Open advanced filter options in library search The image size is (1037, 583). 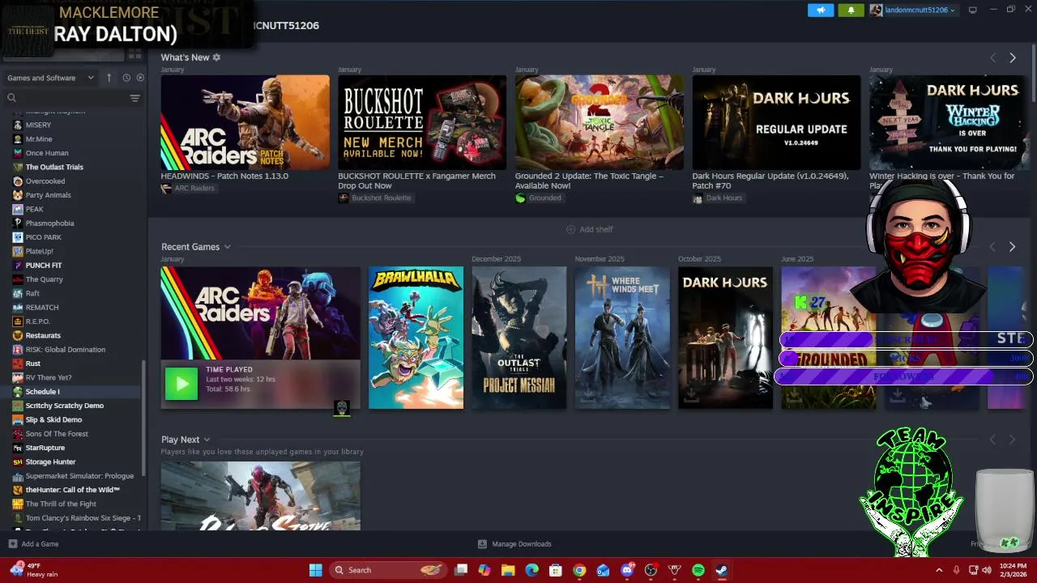pos(134,98)
